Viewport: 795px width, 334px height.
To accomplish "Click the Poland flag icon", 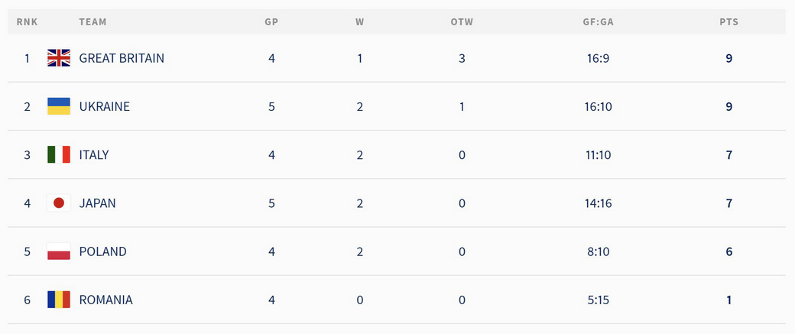I will (59, 251).
